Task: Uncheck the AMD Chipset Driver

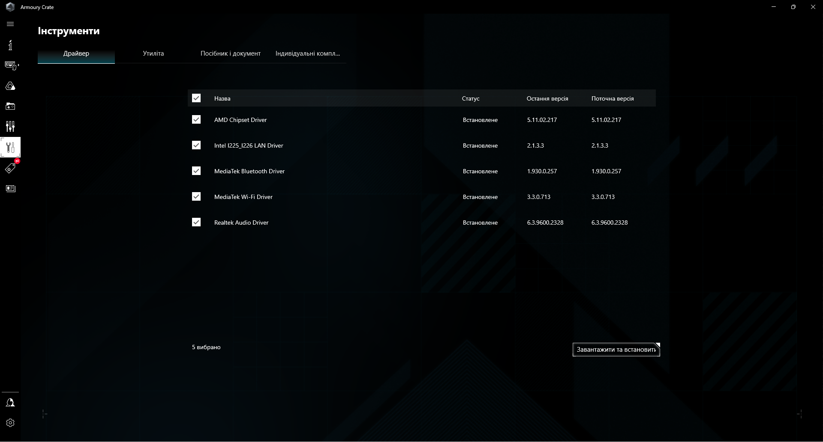Action: (x=196, y=120)
